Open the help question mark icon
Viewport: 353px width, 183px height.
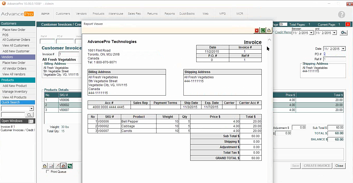point(341,15)
